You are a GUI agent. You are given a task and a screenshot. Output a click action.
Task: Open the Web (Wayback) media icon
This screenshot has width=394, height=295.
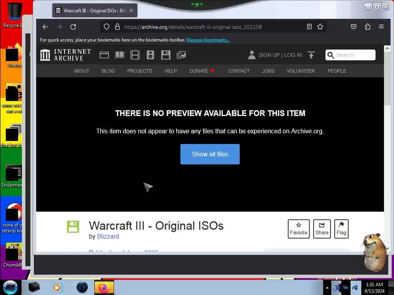(104, 55)
